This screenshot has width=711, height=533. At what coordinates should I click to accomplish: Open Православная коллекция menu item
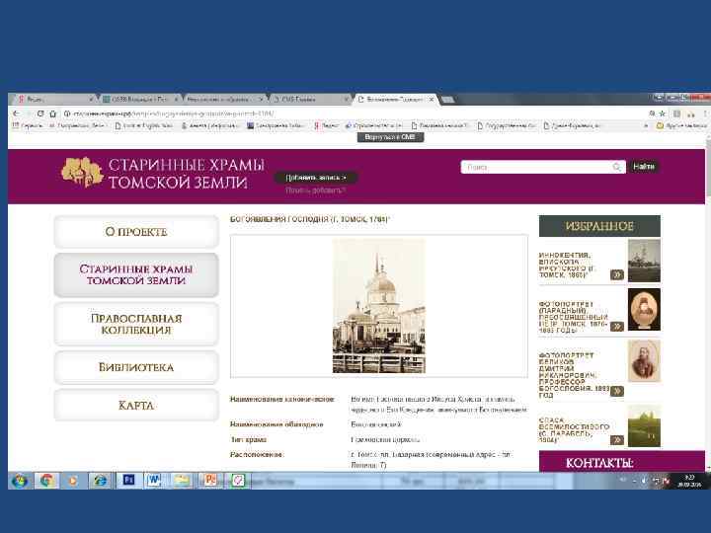(x=136, y=324)
